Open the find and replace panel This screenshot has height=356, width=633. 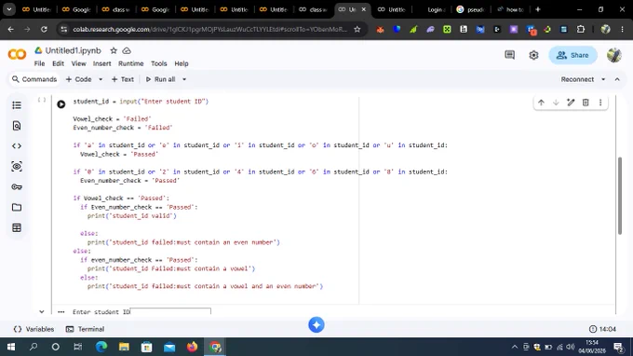point(17,126)
